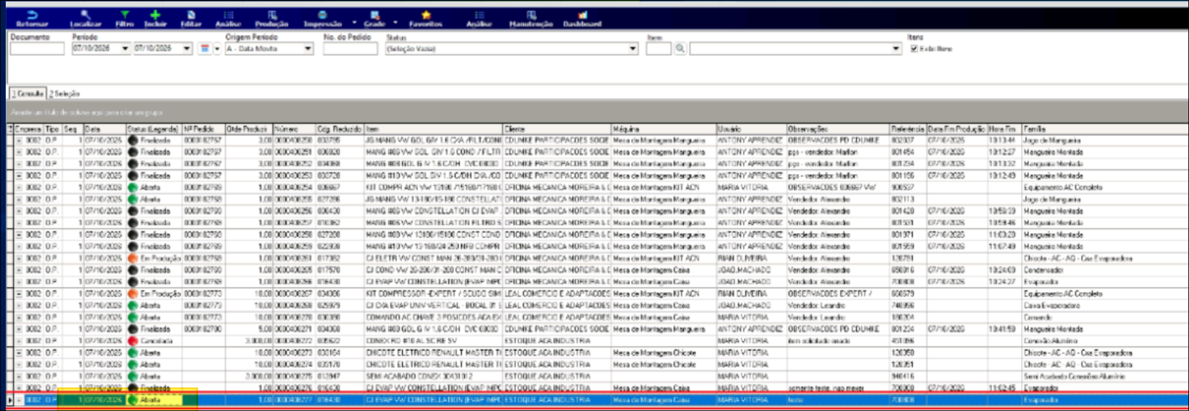Activate the green Filtro funnel icon
This screenshot has width=1189, height=411.
[x=125, y=15]
